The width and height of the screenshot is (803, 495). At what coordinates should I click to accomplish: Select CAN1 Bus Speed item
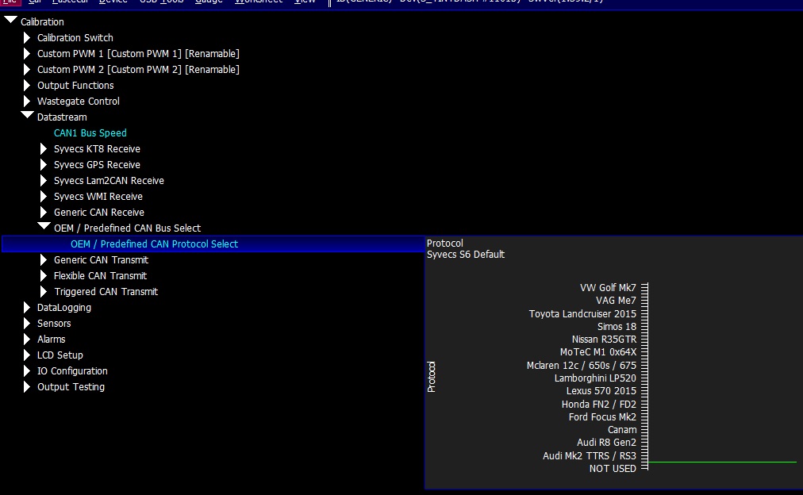[x=90, y=133]
